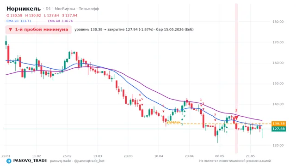Click the 23.04 date axis label

point(189,156)
